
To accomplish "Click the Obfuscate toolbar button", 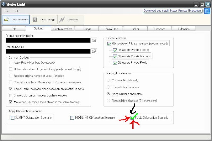I will pos(71,20).
